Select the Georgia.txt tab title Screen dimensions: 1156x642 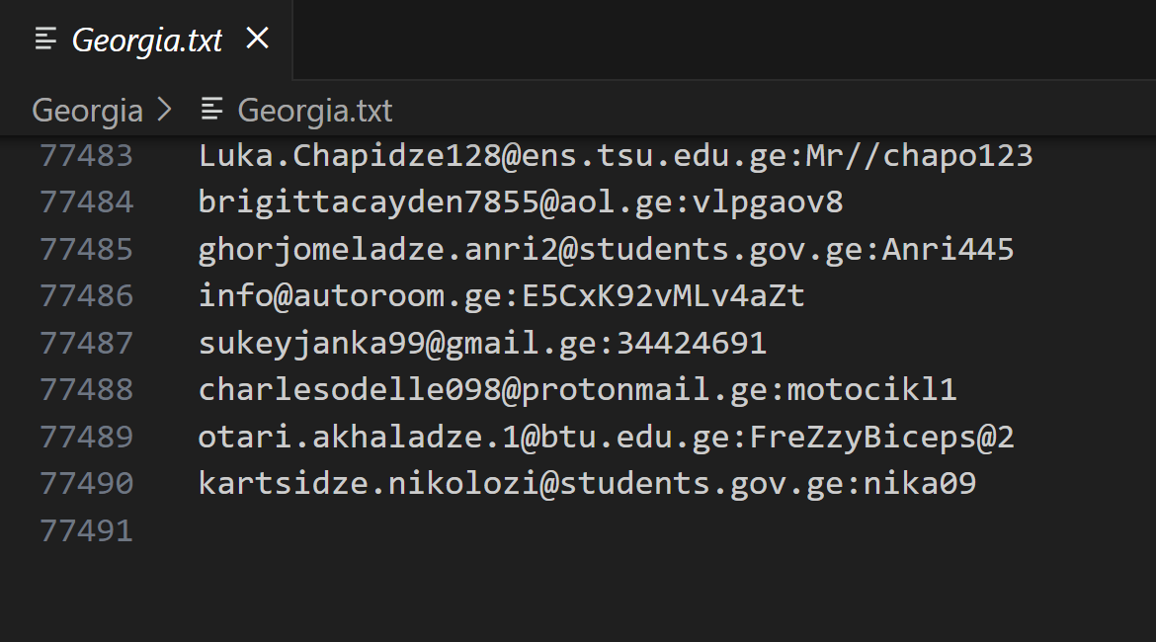(x=147, y=40)
